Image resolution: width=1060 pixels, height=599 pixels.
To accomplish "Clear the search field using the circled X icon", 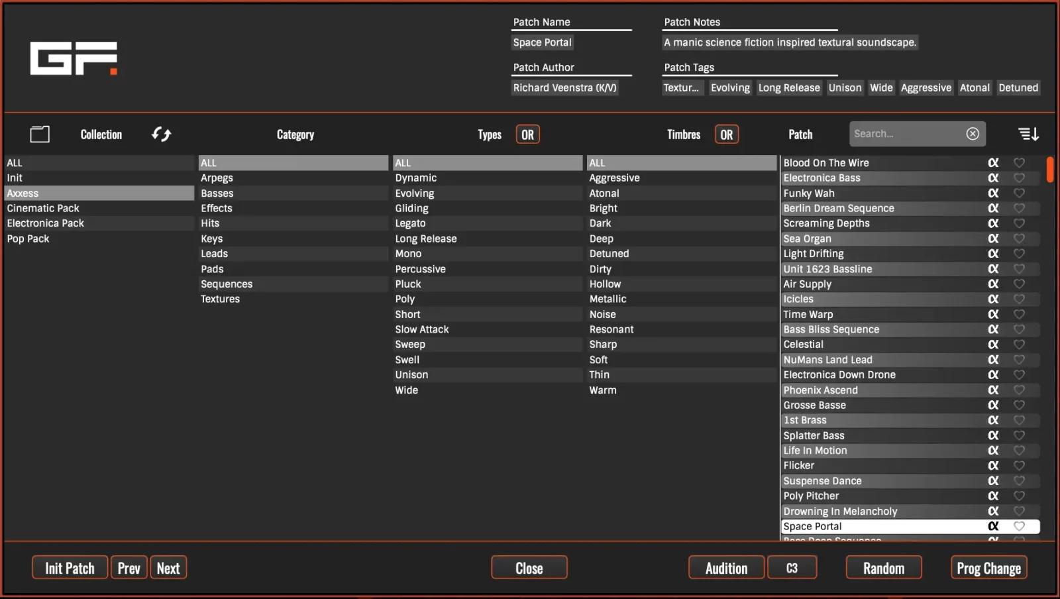I will 973,133.
